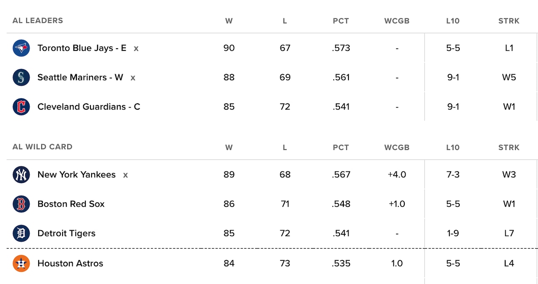Screen dimensions: 538x284
Task: Click the Boston Red Sox logo
Action: [x=21, y=204]
